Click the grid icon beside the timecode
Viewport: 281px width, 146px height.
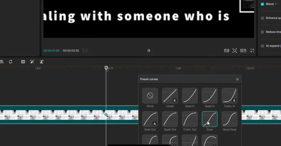coord(85,51)
